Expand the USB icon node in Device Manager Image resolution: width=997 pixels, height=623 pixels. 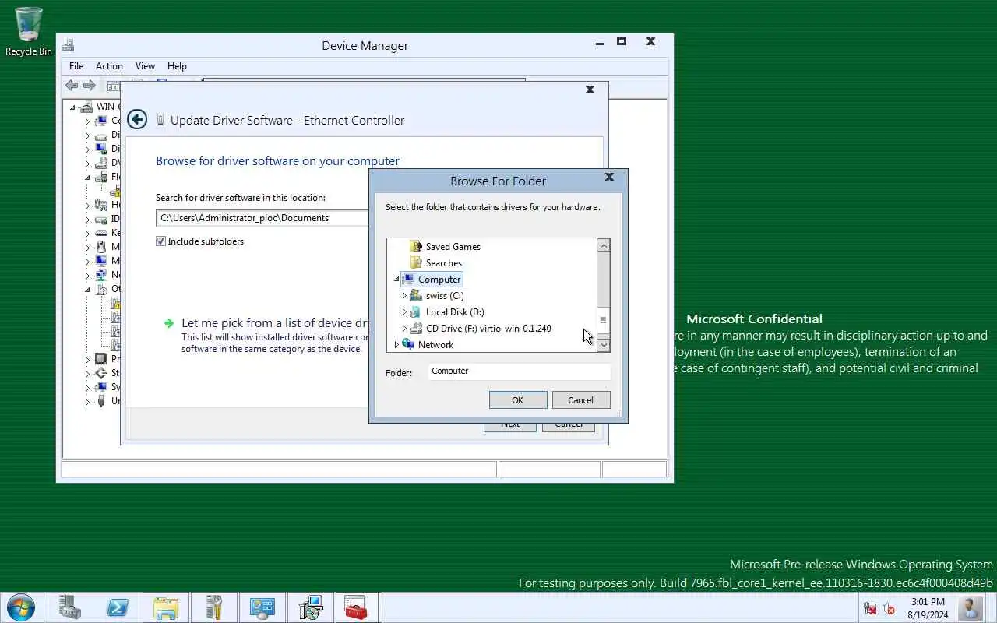pos(87,401)
